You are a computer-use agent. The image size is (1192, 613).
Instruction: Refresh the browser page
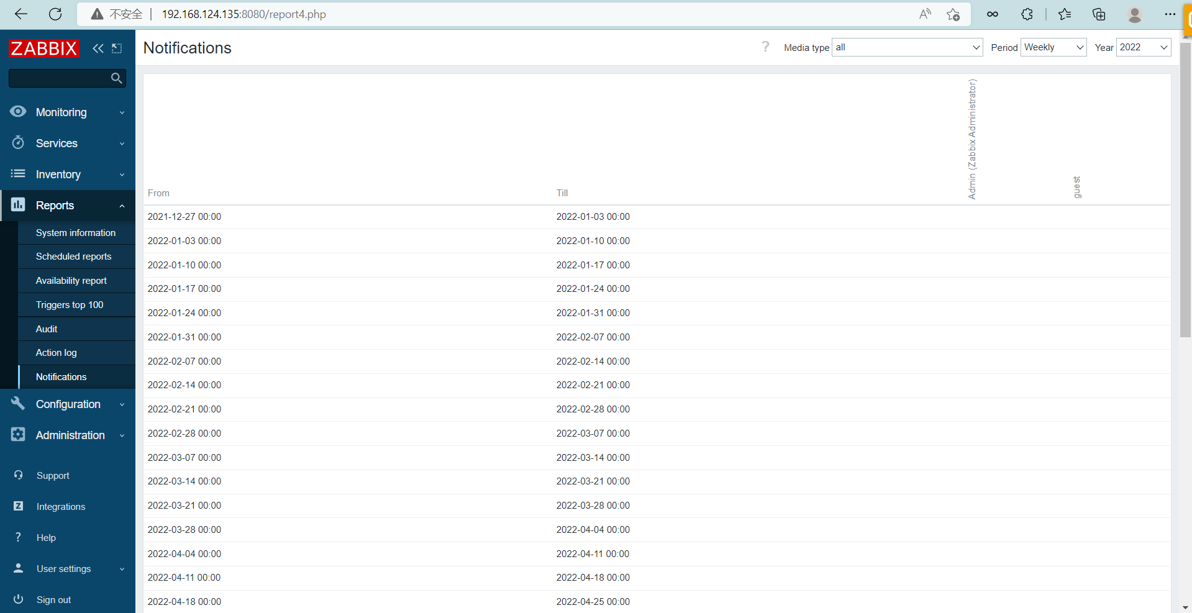tap(55, 14)
